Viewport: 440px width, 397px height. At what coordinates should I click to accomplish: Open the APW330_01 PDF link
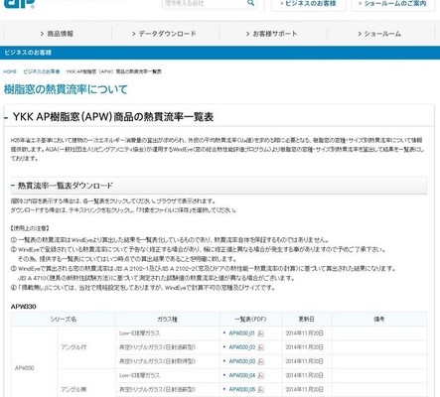(x=242, y=333)
